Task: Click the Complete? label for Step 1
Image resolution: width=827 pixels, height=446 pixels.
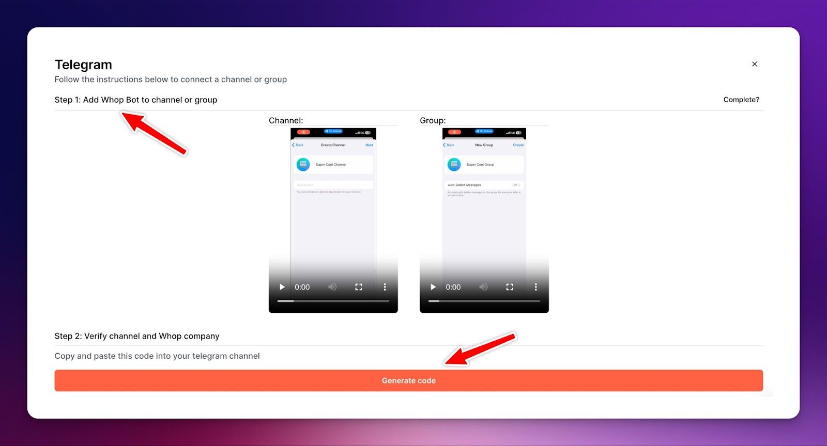Action: (741, 100)
